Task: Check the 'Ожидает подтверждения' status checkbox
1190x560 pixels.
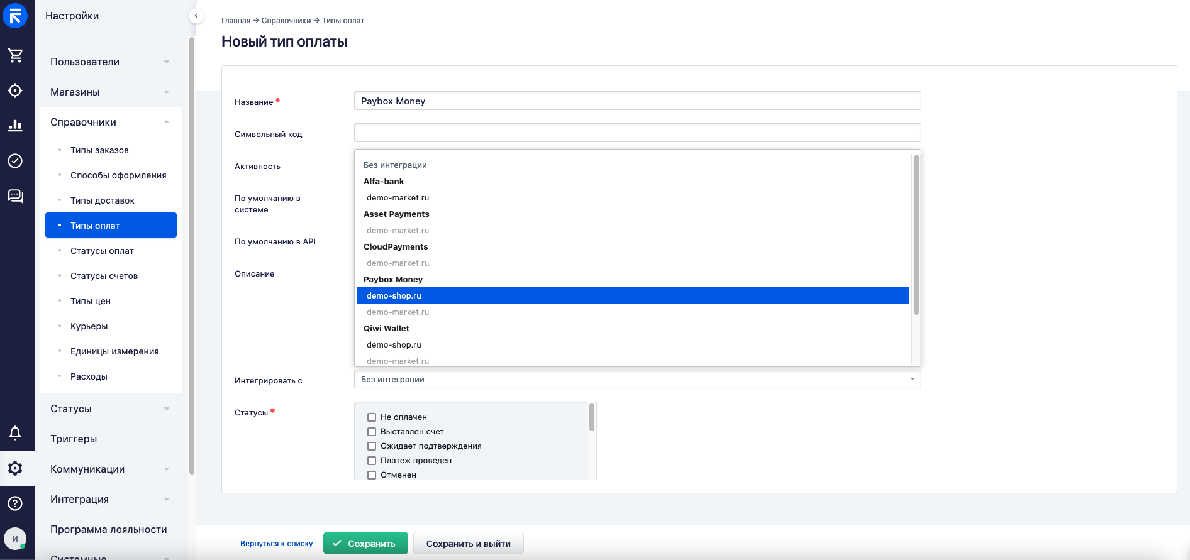Action: [372, 446]
